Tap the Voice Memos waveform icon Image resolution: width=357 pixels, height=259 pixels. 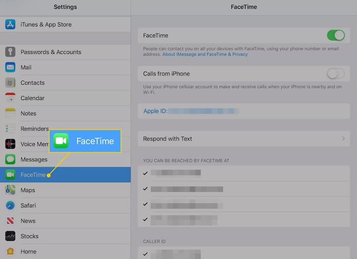(10, 144)
